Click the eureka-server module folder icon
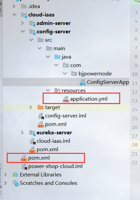This screenshot has height=200, width=140. 32,133
